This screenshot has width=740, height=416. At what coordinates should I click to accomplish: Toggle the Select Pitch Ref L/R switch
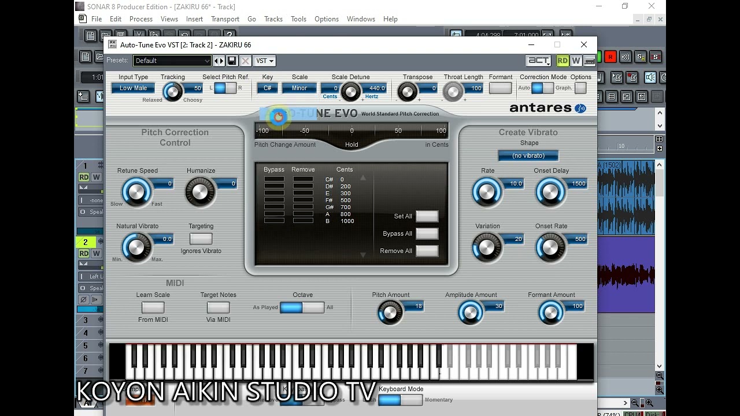[225, 88]
